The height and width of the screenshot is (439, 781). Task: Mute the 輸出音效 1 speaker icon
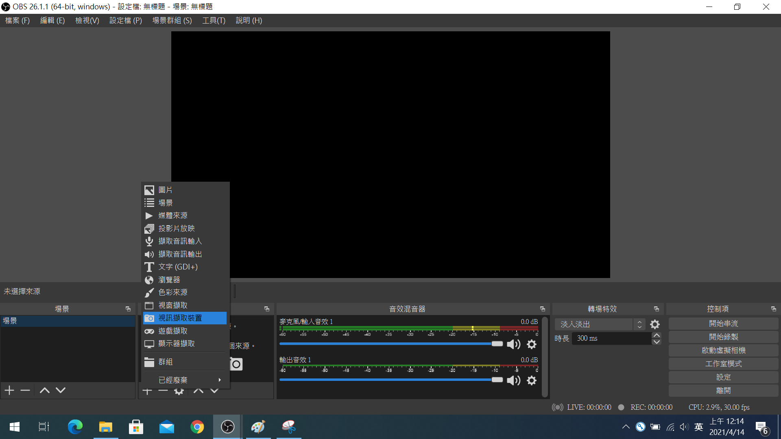[513, 380]
